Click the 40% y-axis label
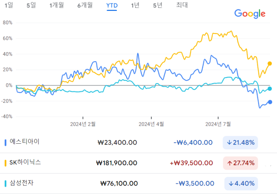 [x=8, y=54]
